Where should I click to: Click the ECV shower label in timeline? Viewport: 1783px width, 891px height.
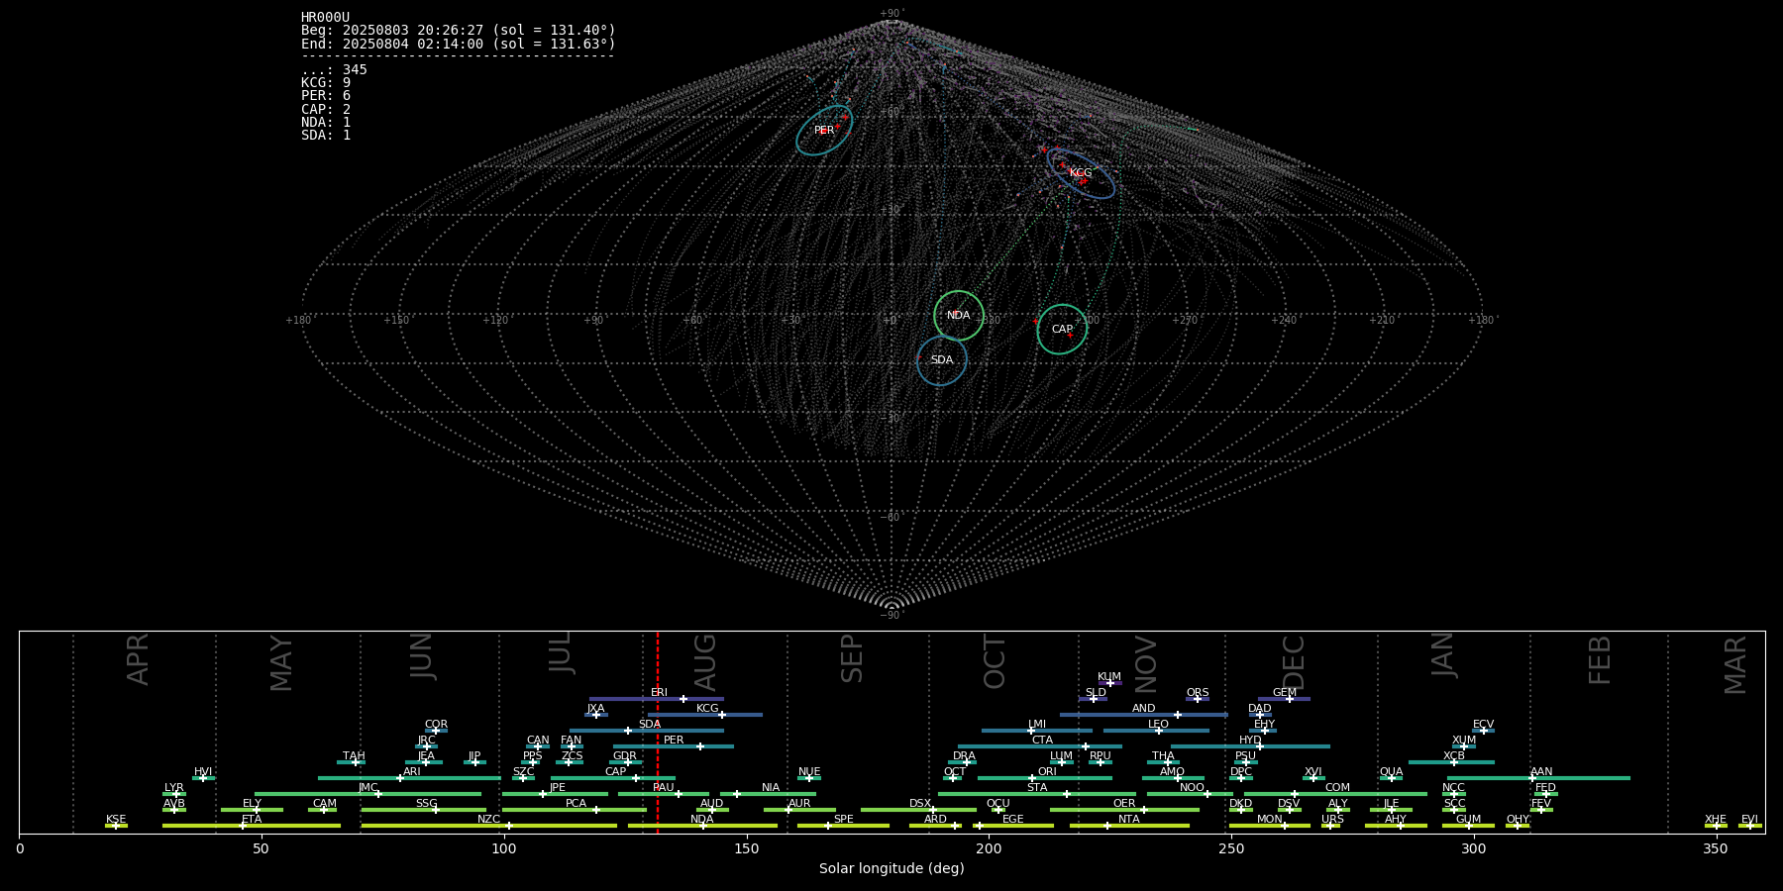[1483, 725]
